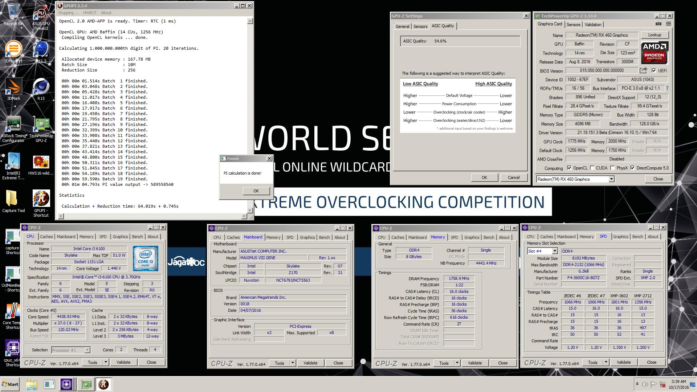Click the CPU-Z icon in the taskbar

pyautogui.click(x=66, y=384)
